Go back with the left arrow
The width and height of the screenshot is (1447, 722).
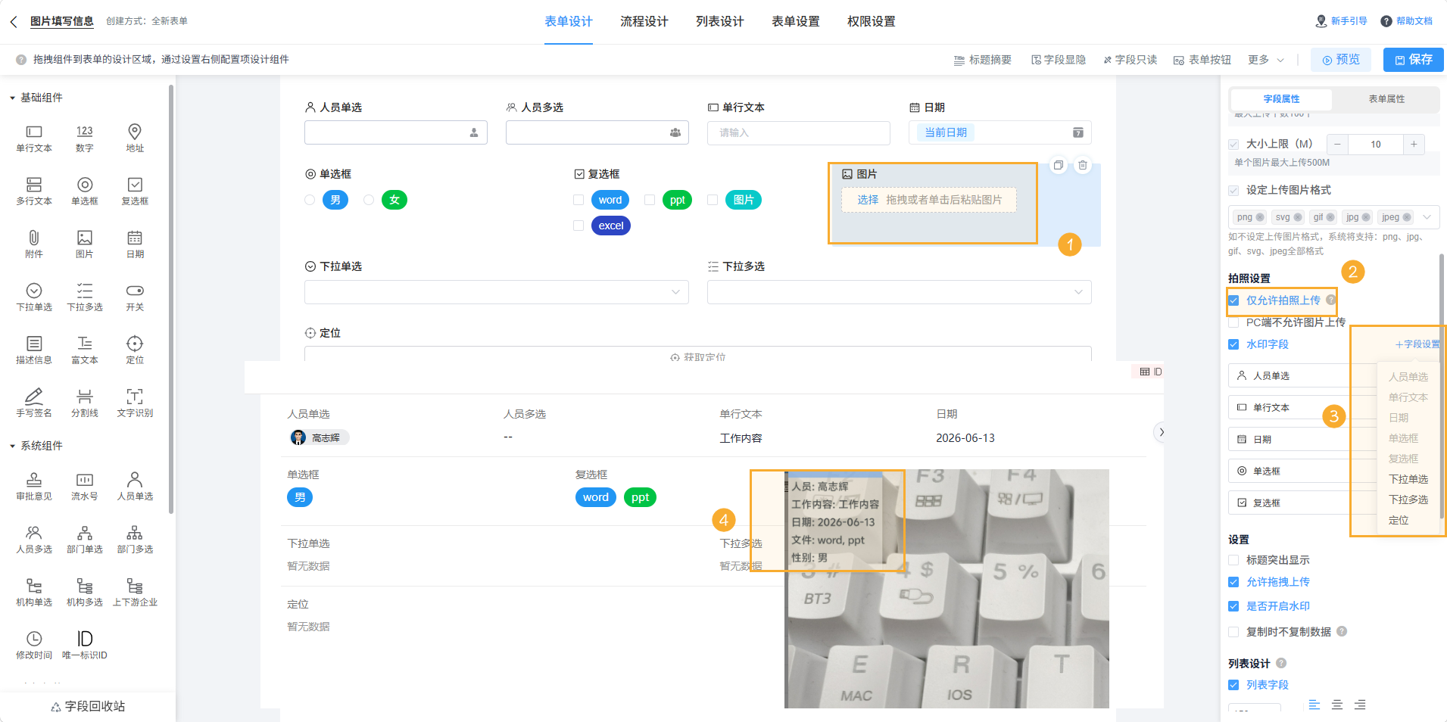click(x=14, y=22)
